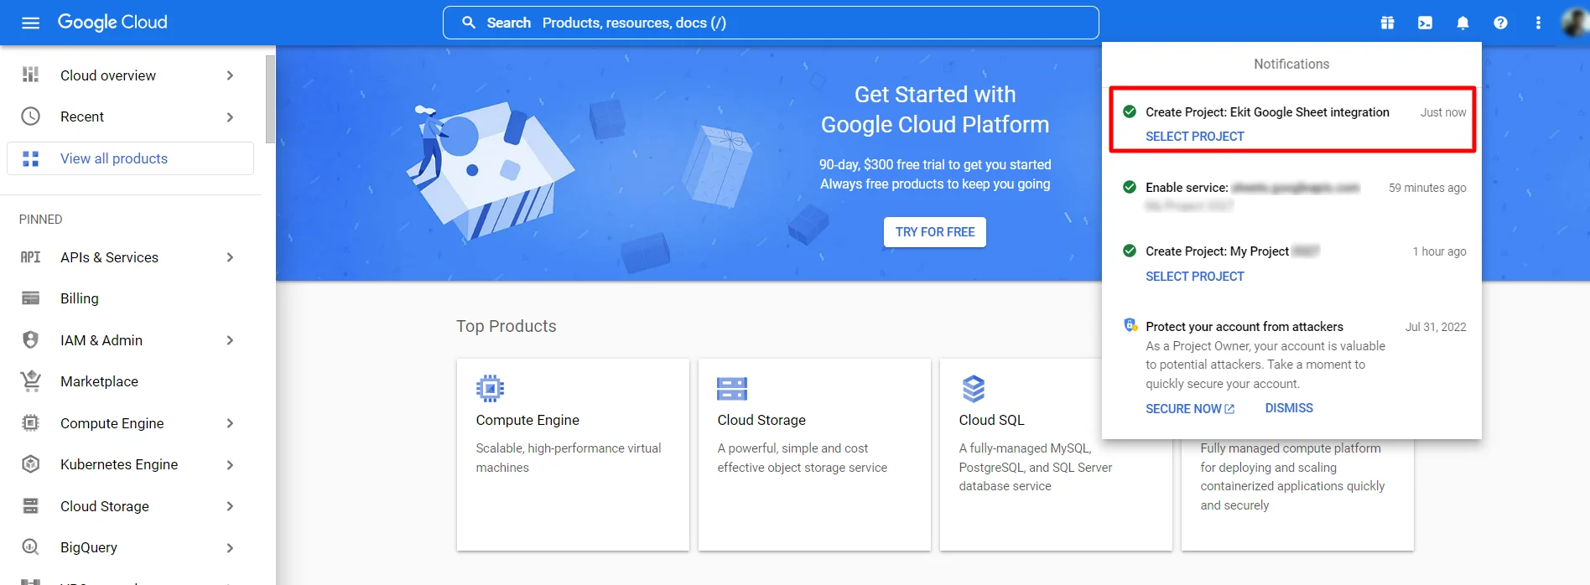Click the View all products grid icon

point(30,158)
